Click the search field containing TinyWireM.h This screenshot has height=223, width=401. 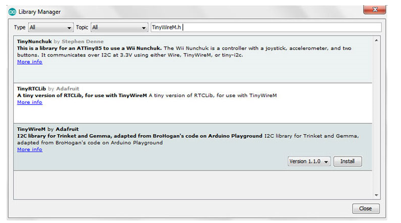pos(266,27)
